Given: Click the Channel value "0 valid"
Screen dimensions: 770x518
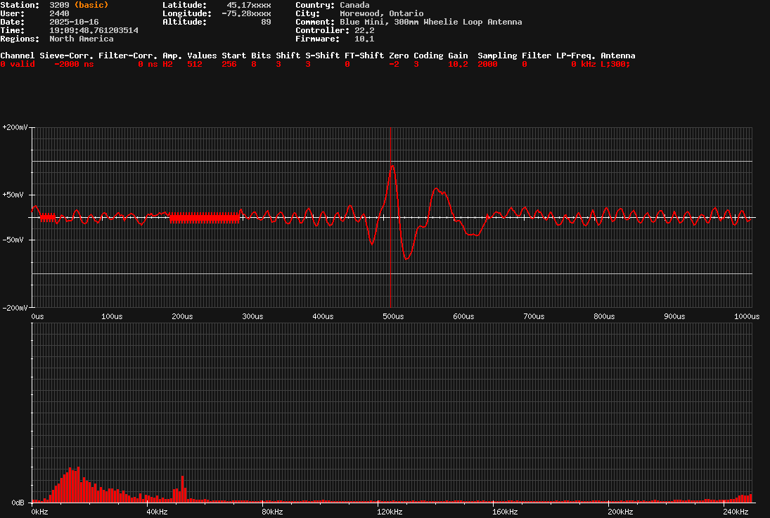Looking at the screenshot, I should click(x=18, y=63).
